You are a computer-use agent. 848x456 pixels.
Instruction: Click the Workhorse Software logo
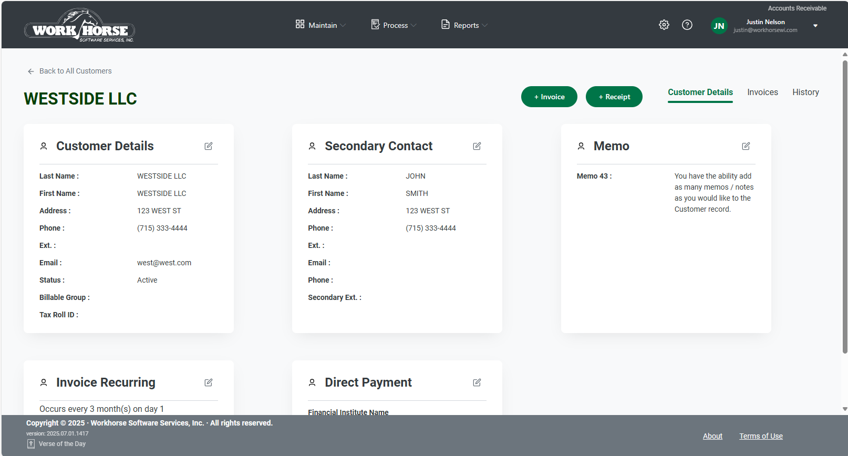(x=79, y=26)
